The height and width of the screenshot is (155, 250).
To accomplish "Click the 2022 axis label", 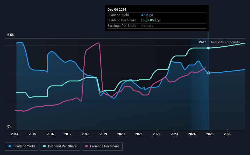I will 157,134.
